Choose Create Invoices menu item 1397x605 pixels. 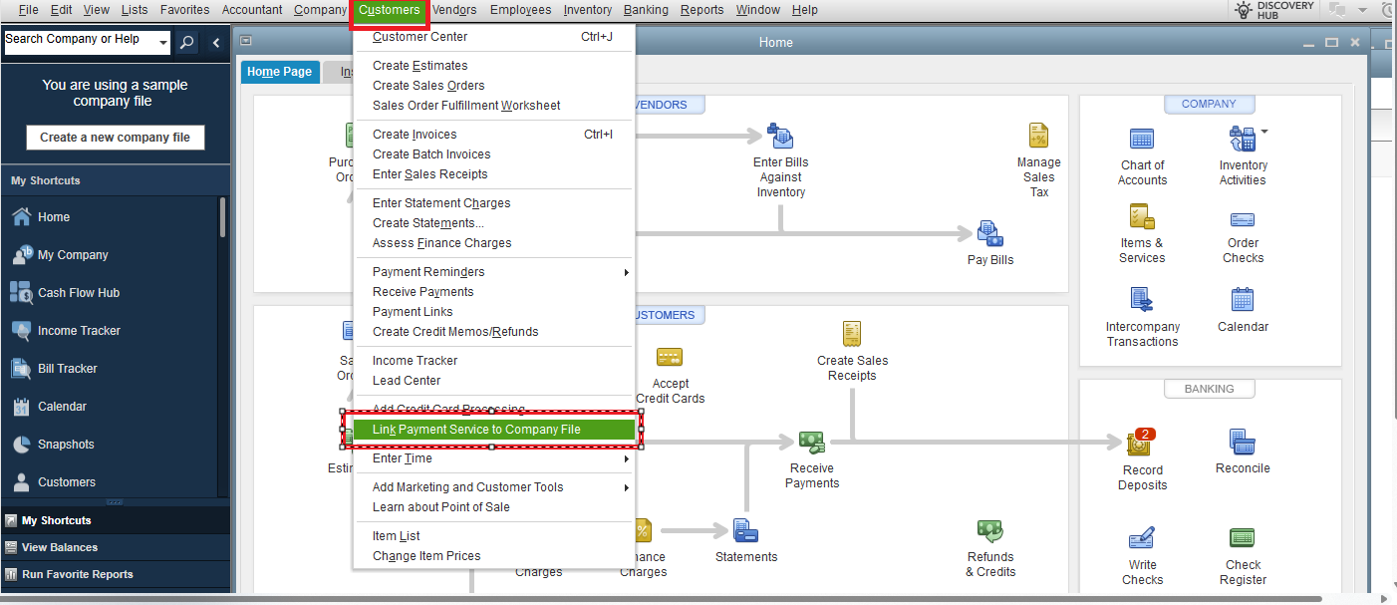494,135
